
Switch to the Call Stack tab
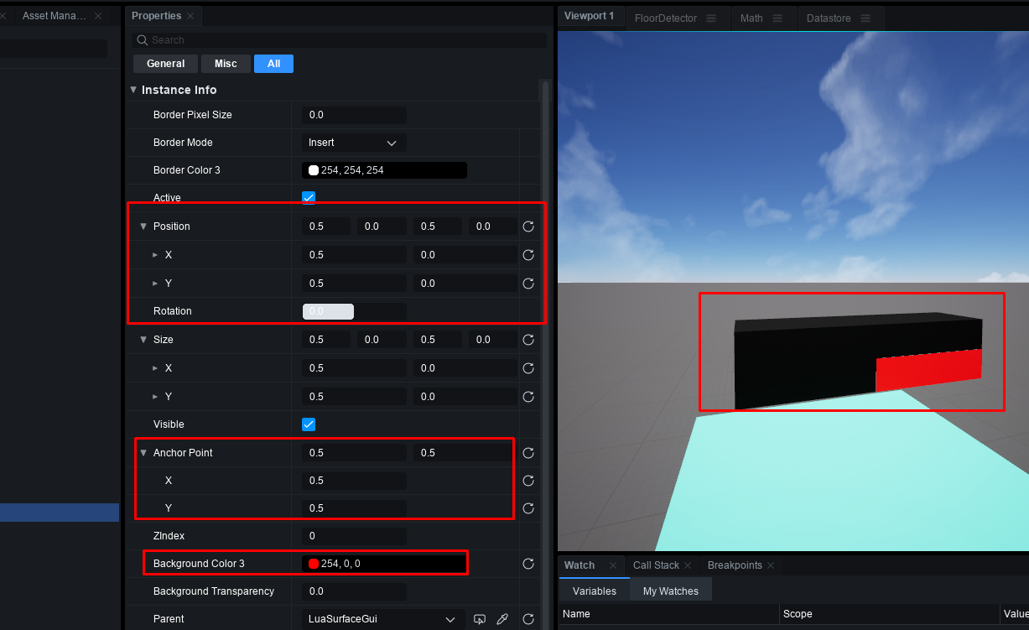[x=656, y=565]
